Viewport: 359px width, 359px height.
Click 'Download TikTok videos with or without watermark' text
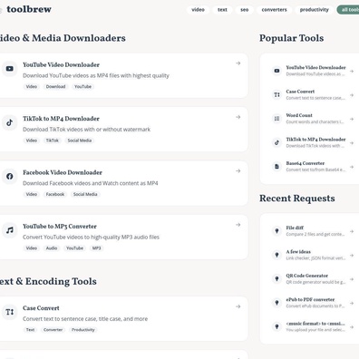click(86, 130)
